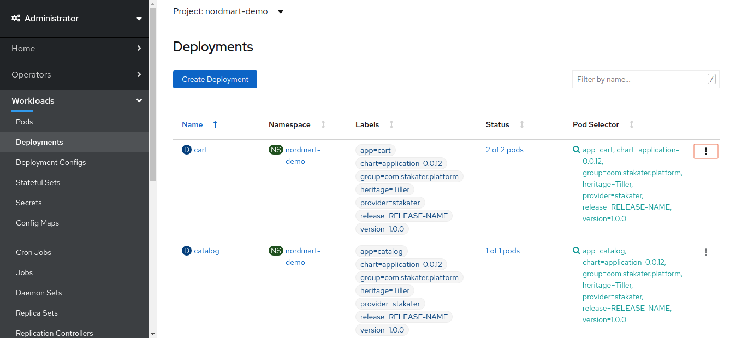Click the 2 of 2 pods status link
Image resolution: width=736 pixels, height=338 pixels.
(504, 150)
